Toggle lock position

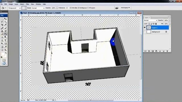(x=154, y=24)
